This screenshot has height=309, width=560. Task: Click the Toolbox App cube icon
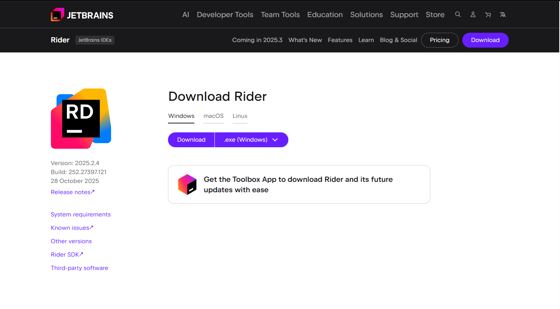coord(187,184)
